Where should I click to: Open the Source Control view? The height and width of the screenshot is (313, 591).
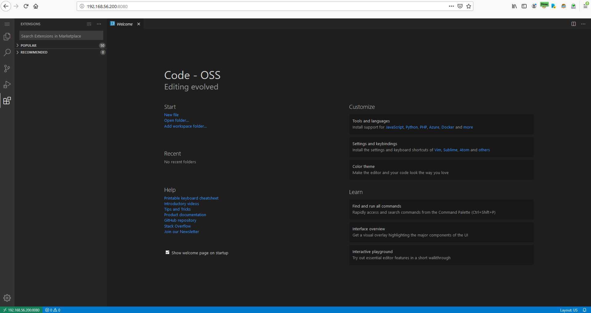click(x=7, y=69)
